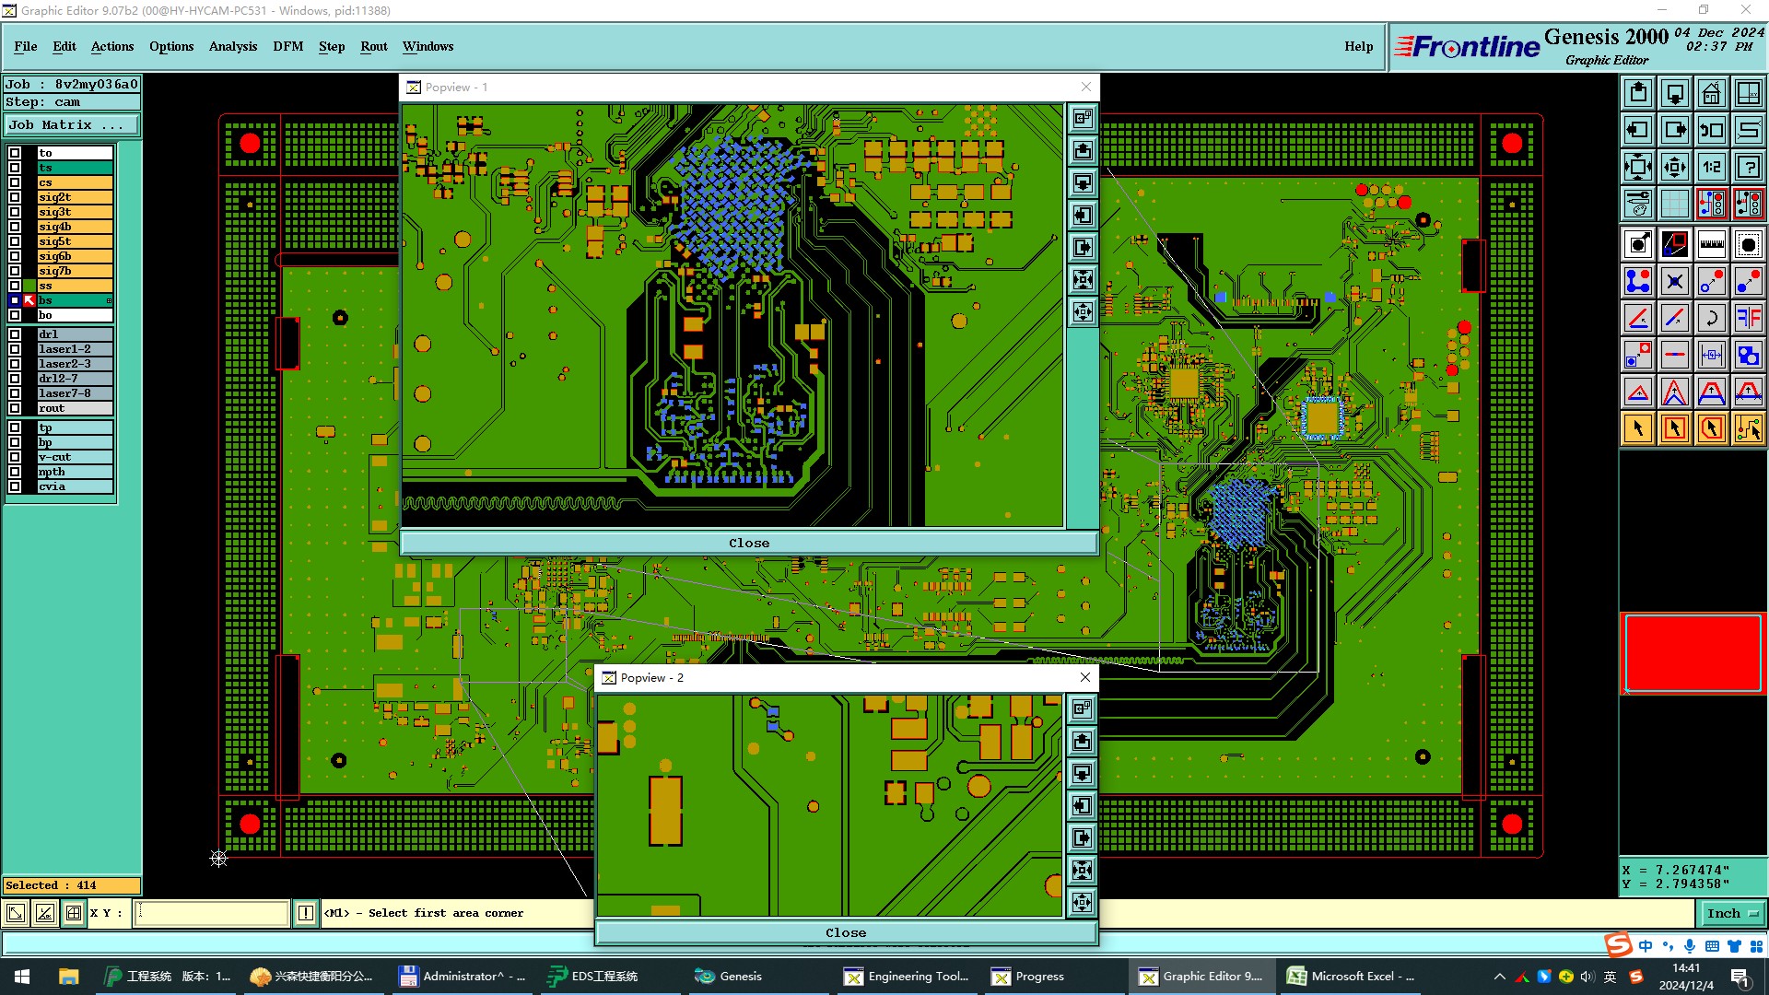Enable the drl layer display checkbox
Image resolution: width=1769 pixels, height=995 pixels.
click(15, 334)
